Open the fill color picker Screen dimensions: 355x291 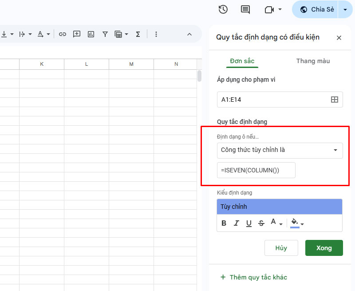pyautogui.click(x=296, y=223)
